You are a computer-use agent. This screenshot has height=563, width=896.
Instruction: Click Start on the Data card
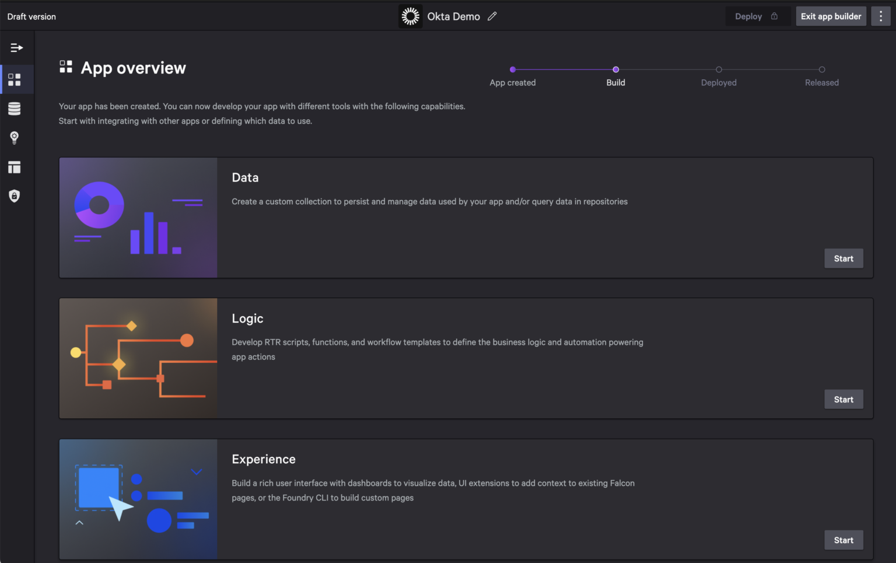[843, 258]
